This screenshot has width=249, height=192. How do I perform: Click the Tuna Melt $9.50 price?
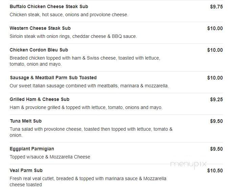coord(216,121)
